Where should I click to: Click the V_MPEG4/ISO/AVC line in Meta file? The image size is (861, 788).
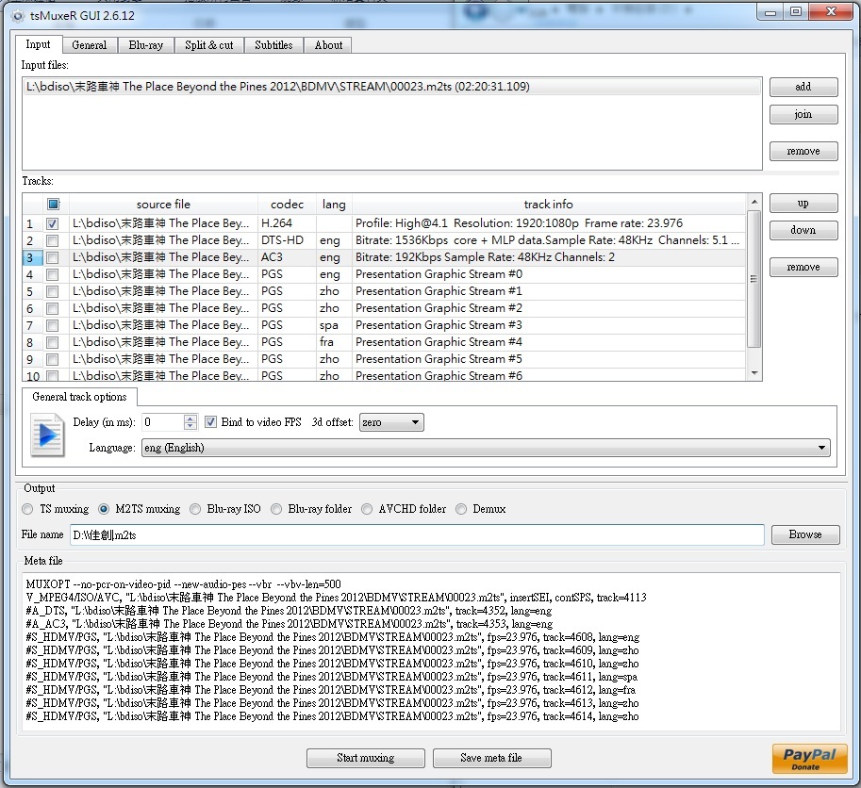pos(336,598)
